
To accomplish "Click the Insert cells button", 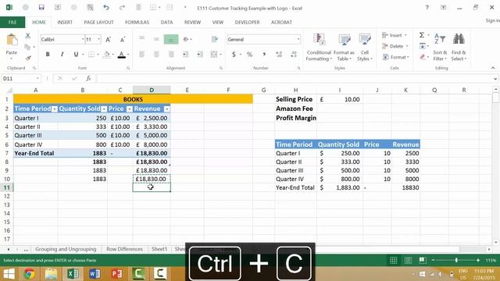I will [395, 35].
